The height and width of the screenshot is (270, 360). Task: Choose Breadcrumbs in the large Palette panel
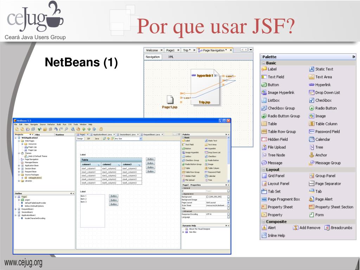(339, 227)
